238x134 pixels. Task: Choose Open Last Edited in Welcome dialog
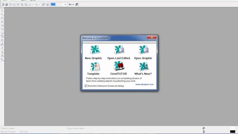(x=119, y=50)
